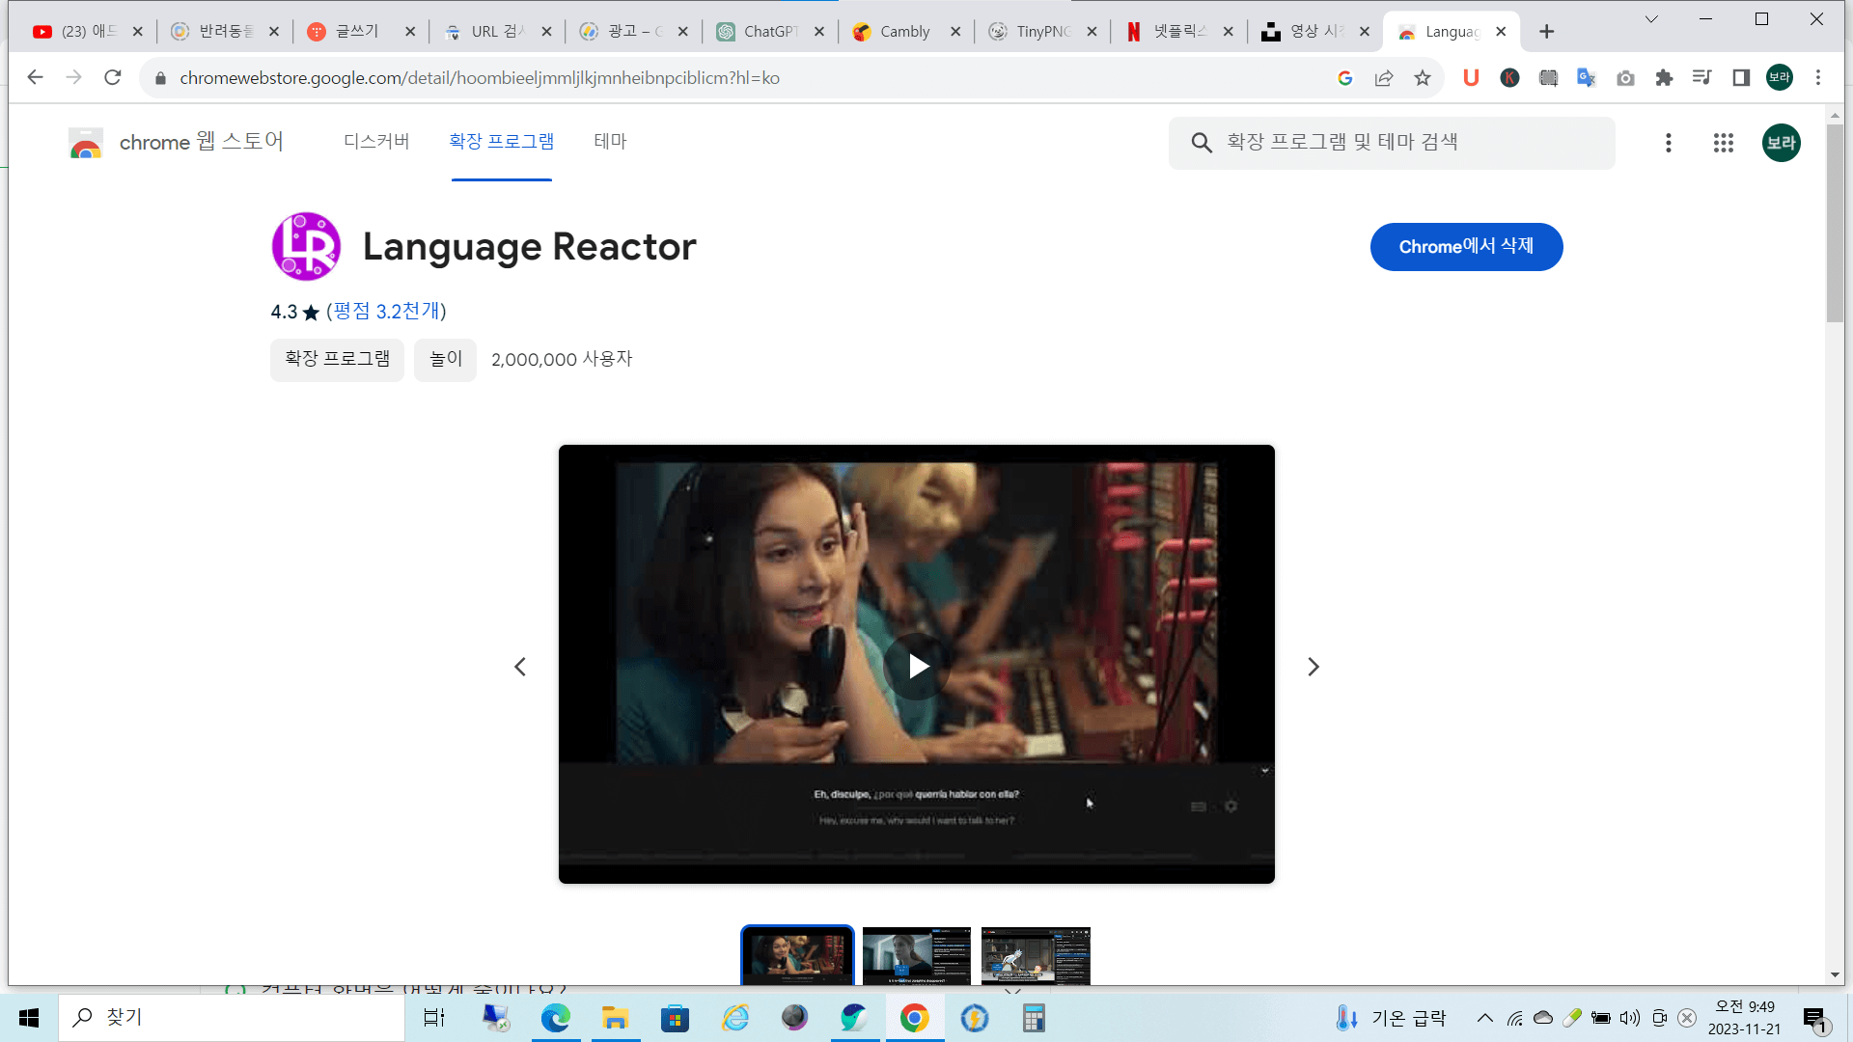
Task: Go back to the previous page
Action: coord(35,77)
